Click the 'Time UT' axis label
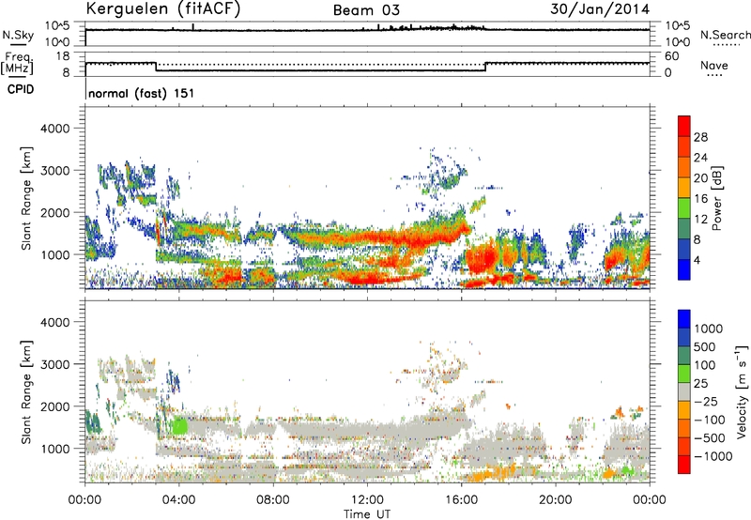 [x=367, y=514]
